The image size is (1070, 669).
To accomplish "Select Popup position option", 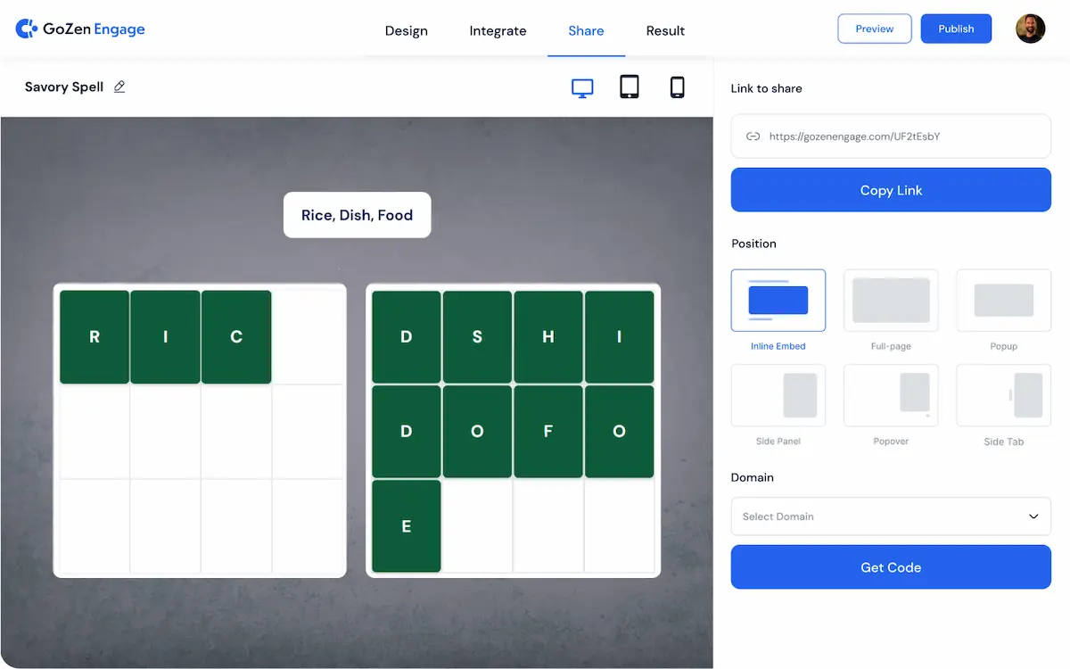I will 1003,301.
